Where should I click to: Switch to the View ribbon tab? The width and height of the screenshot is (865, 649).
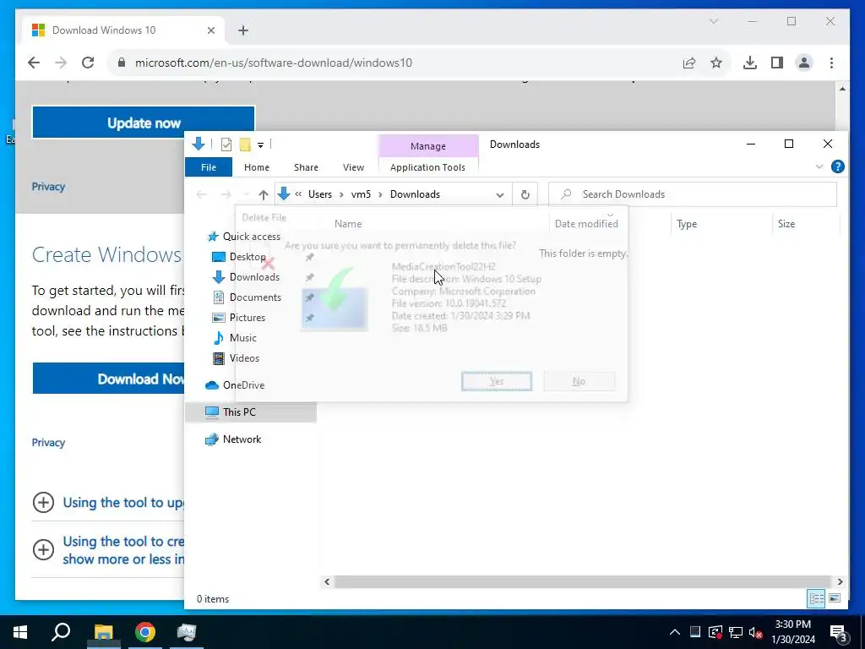pyautogui.click(x=353, y=167)
